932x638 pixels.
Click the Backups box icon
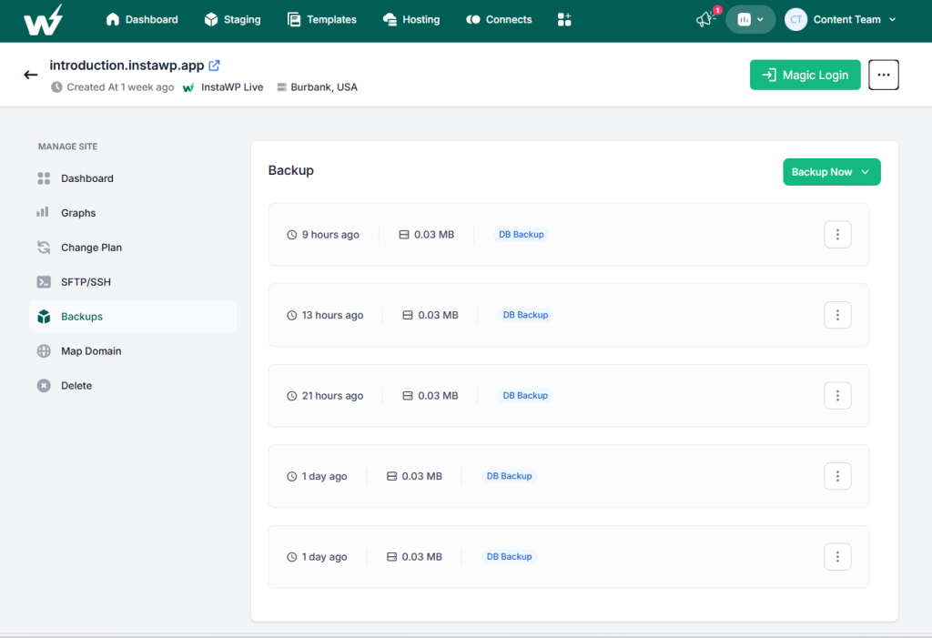click(x=44, y=317)
